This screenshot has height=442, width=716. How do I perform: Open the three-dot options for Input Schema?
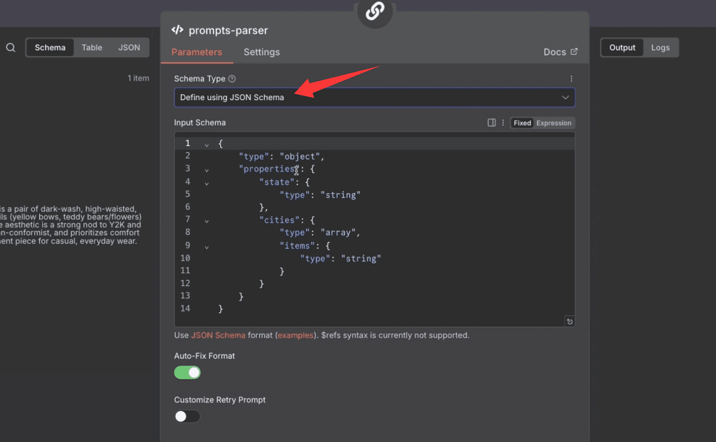pyautogui.click(x=503, y=123)
